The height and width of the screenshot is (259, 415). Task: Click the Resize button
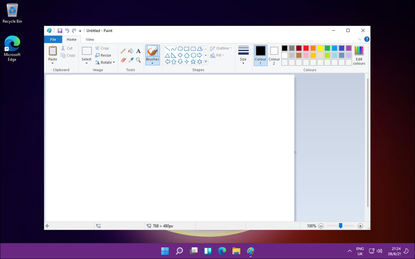coord(103,55)
